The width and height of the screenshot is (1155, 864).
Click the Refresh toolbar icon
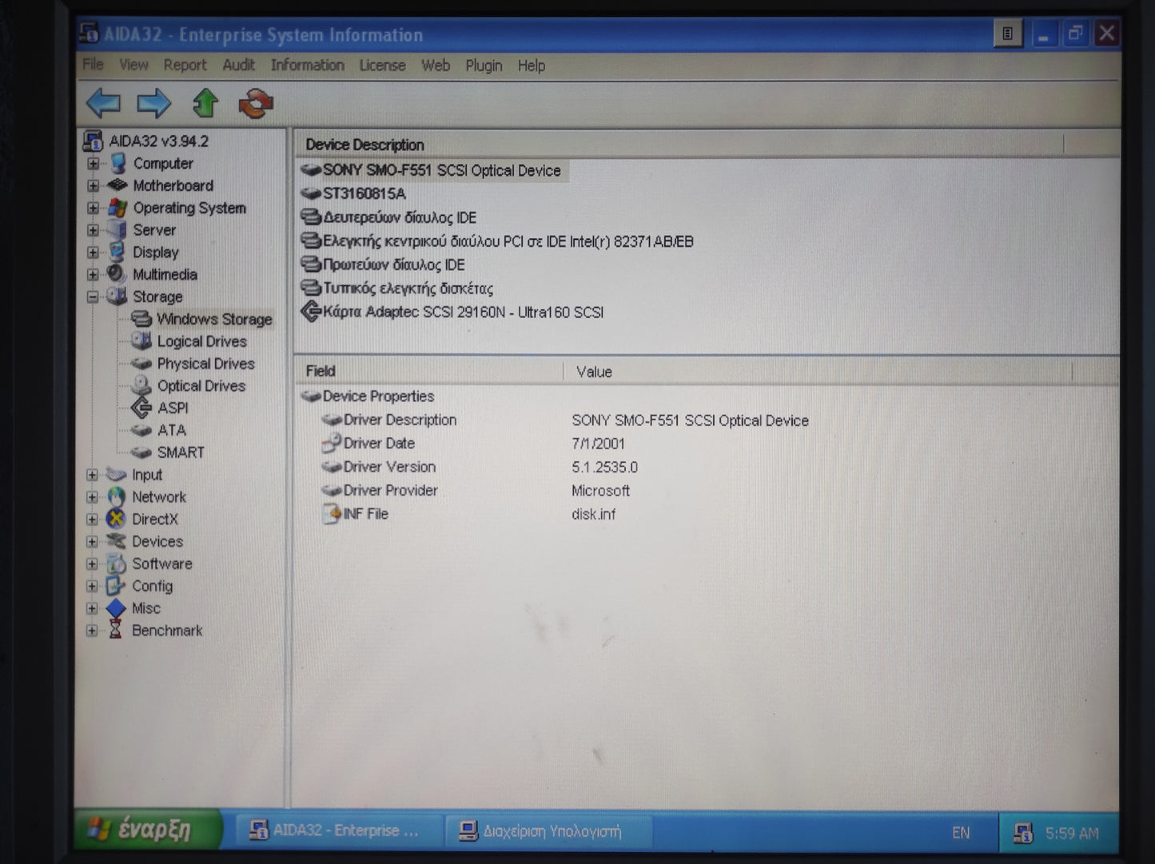click(254, 103)
